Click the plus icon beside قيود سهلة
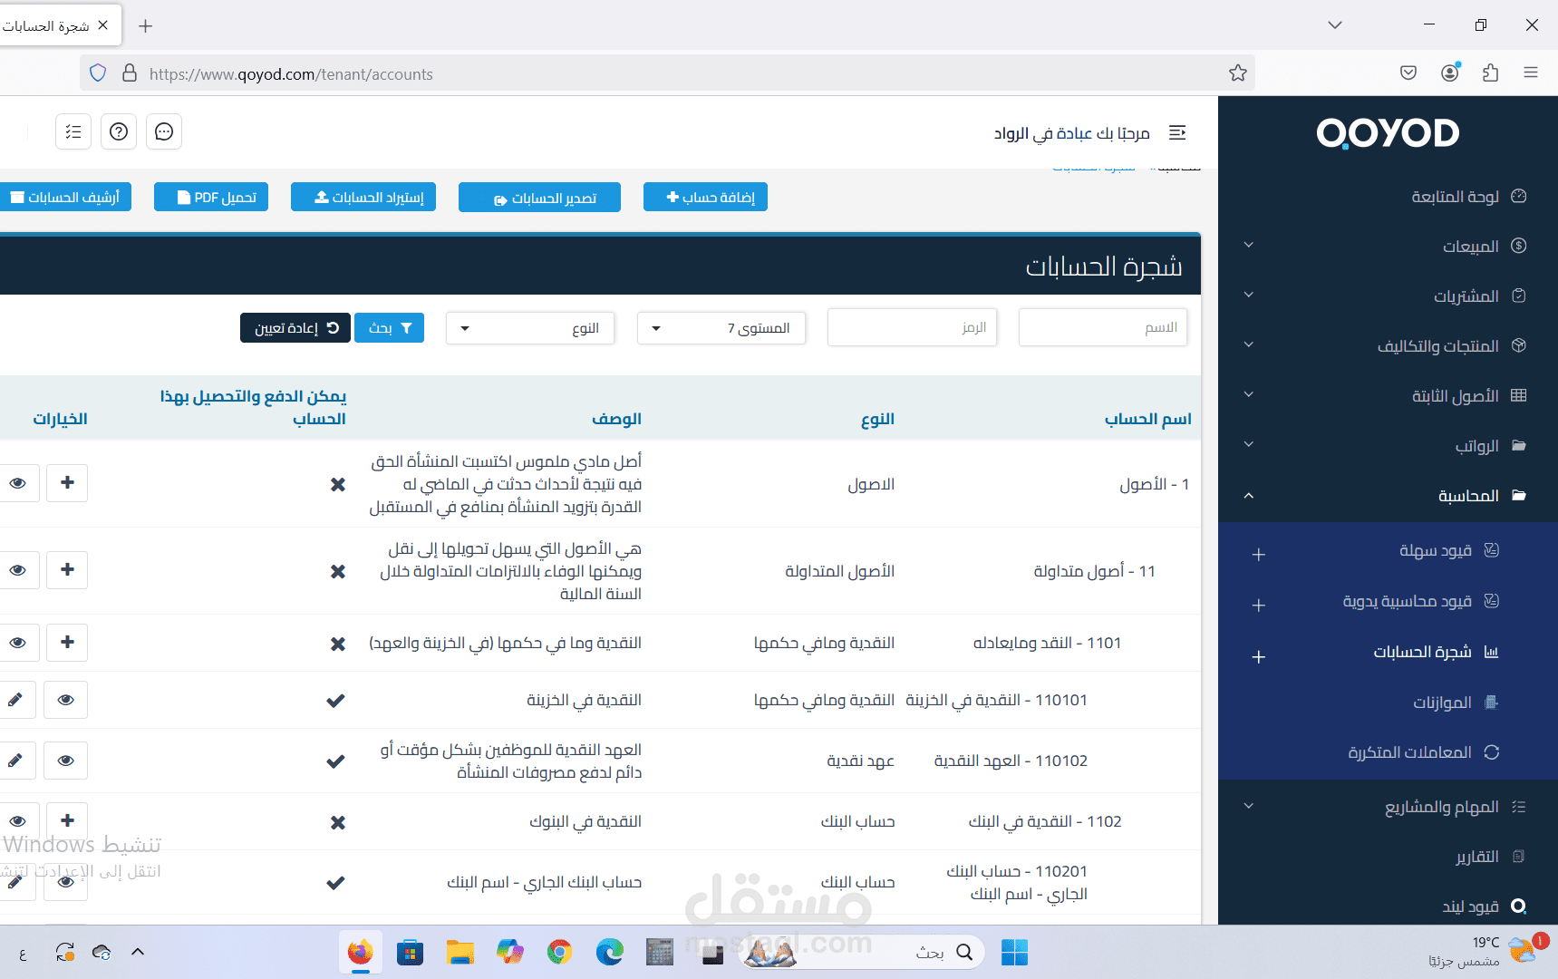This screenshot has width=1558, height=979. (1259, 555)
